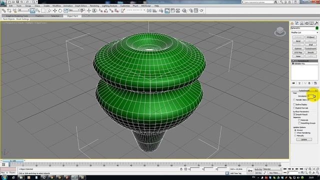Click the ViewCube in the viewport
The image size is (320, 180).
[280, 31]
